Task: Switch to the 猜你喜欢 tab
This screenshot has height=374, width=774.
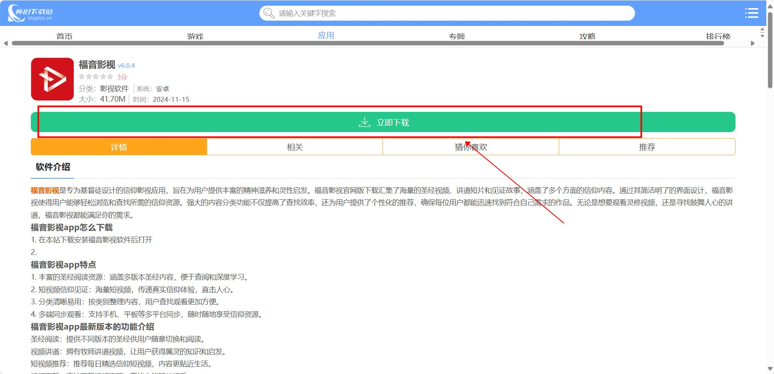Action: click(x=471, y=147)
